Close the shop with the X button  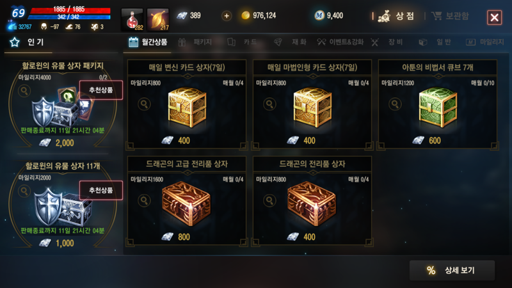coord(494,17)
